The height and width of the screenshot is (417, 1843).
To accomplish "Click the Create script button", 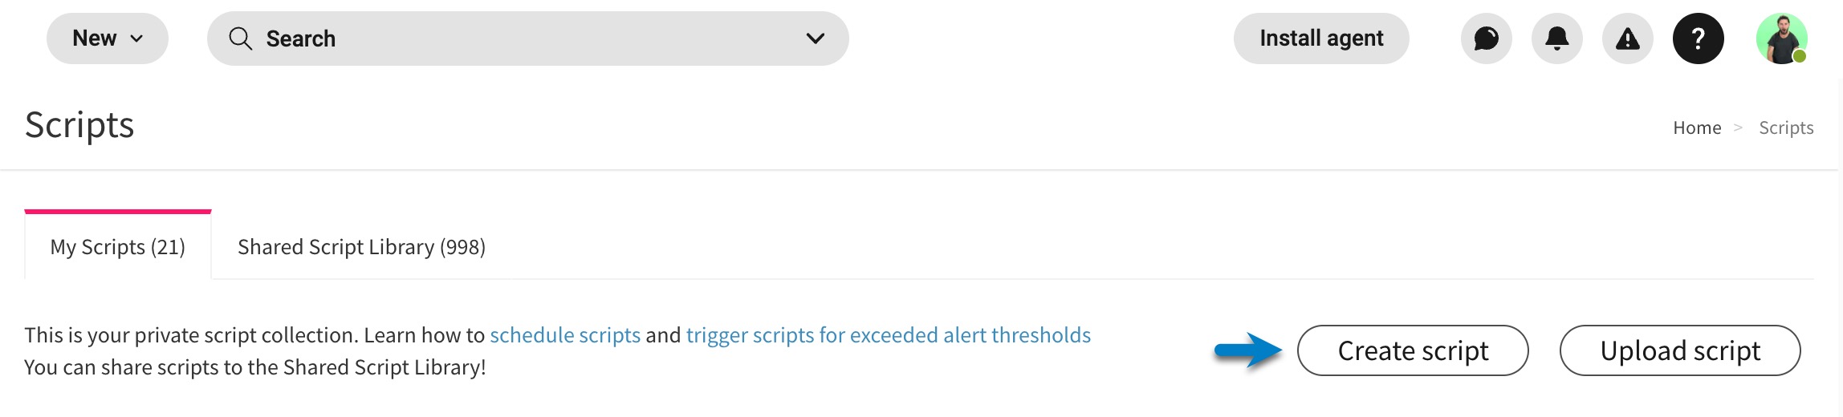I will (x=1413, y=350).
